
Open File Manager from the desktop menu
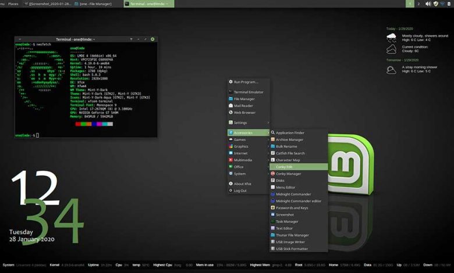(x=249, y=99)
